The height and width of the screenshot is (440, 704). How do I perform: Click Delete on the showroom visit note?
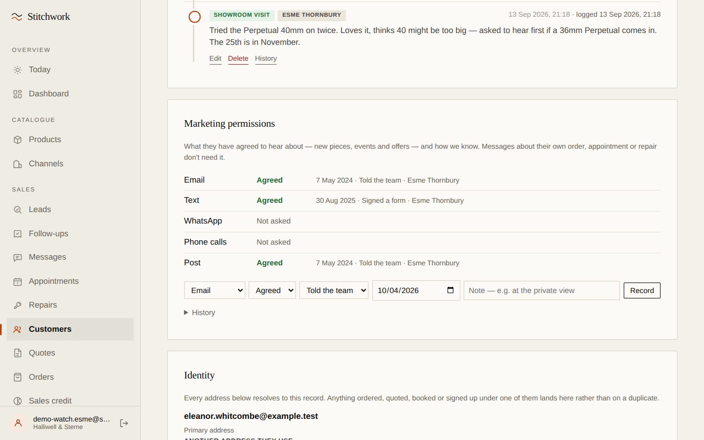238,59
